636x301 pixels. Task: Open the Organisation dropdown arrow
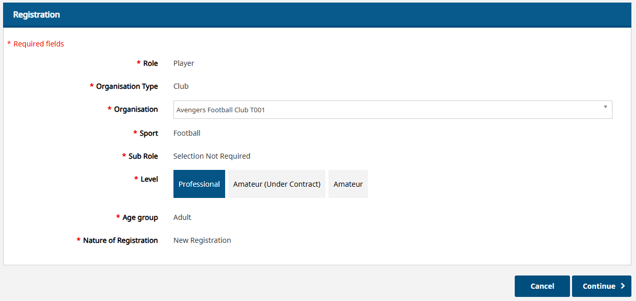(x=605, y=107)
